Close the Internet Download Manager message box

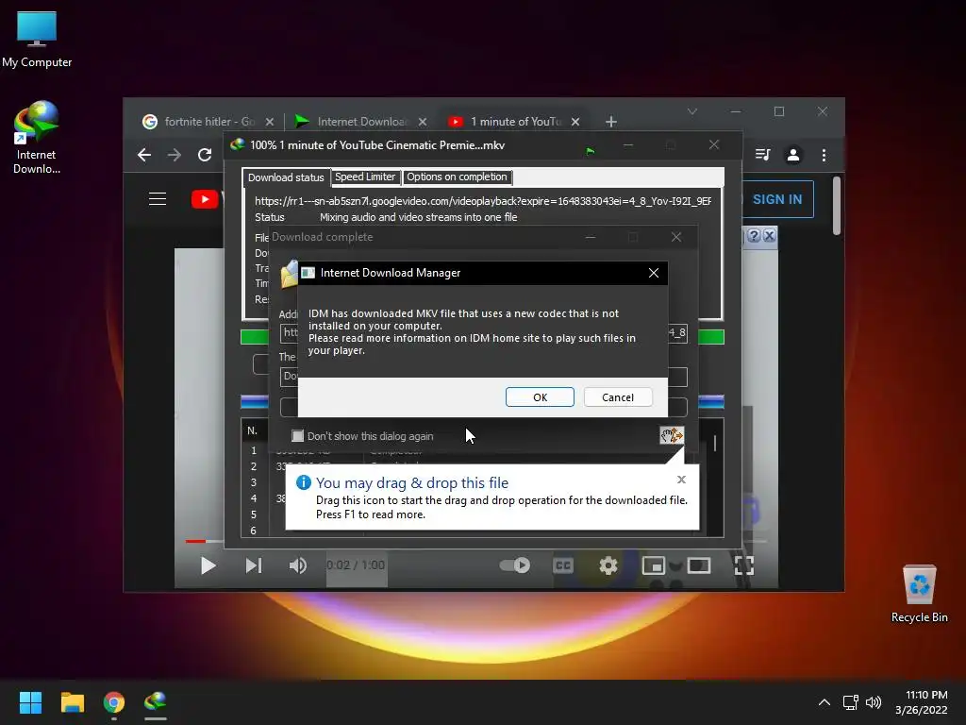(654, 273)
